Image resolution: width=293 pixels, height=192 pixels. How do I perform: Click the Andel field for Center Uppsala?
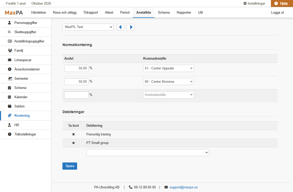click(76, 68)
